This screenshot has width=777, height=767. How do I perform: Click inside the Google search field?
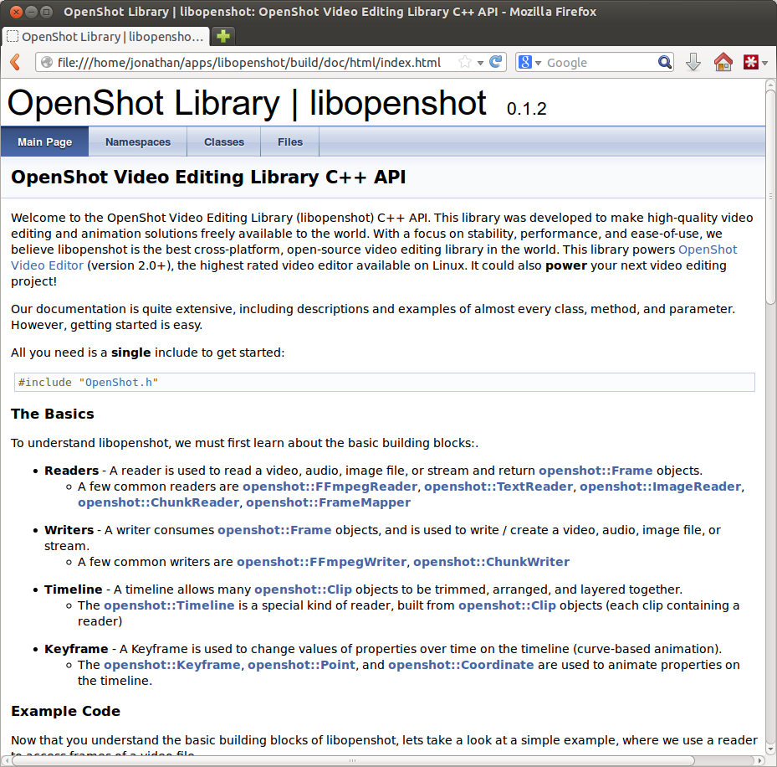coord(599,63)
